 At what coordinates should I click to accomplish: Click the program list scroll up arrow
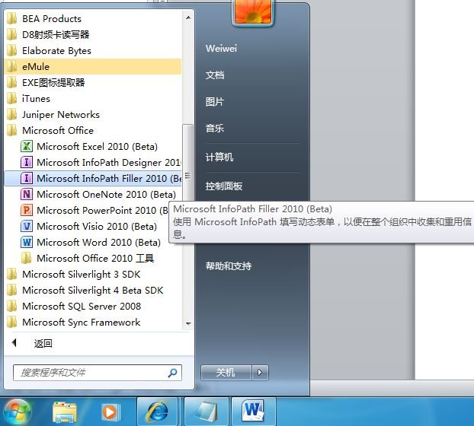click(x=188, y=17)
